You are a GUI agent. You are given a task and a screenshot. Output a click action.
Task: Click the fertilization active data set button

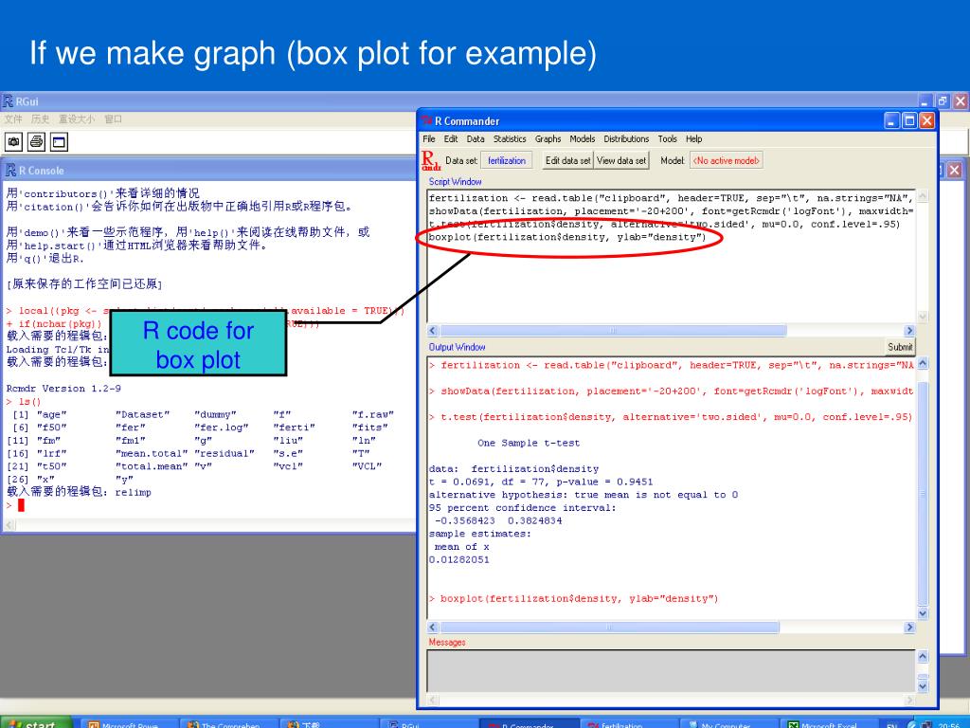point(506,160)
